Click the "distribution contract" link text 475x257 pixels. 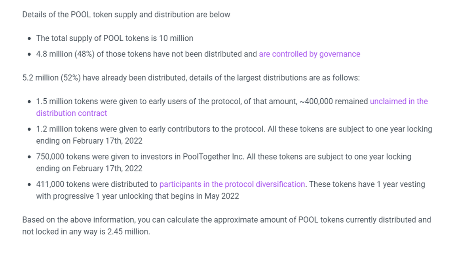[71, 113]
